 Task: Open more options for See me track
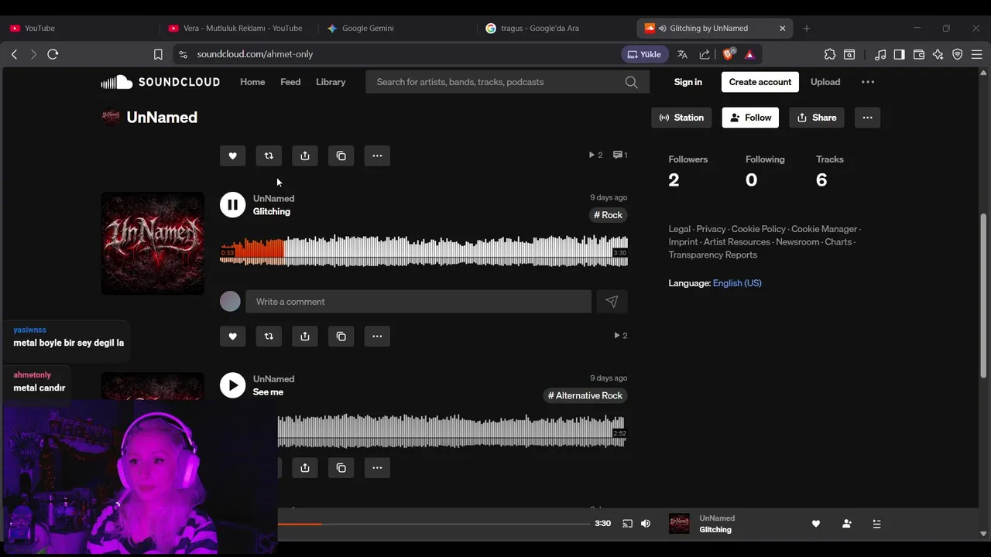pos(377,467)
